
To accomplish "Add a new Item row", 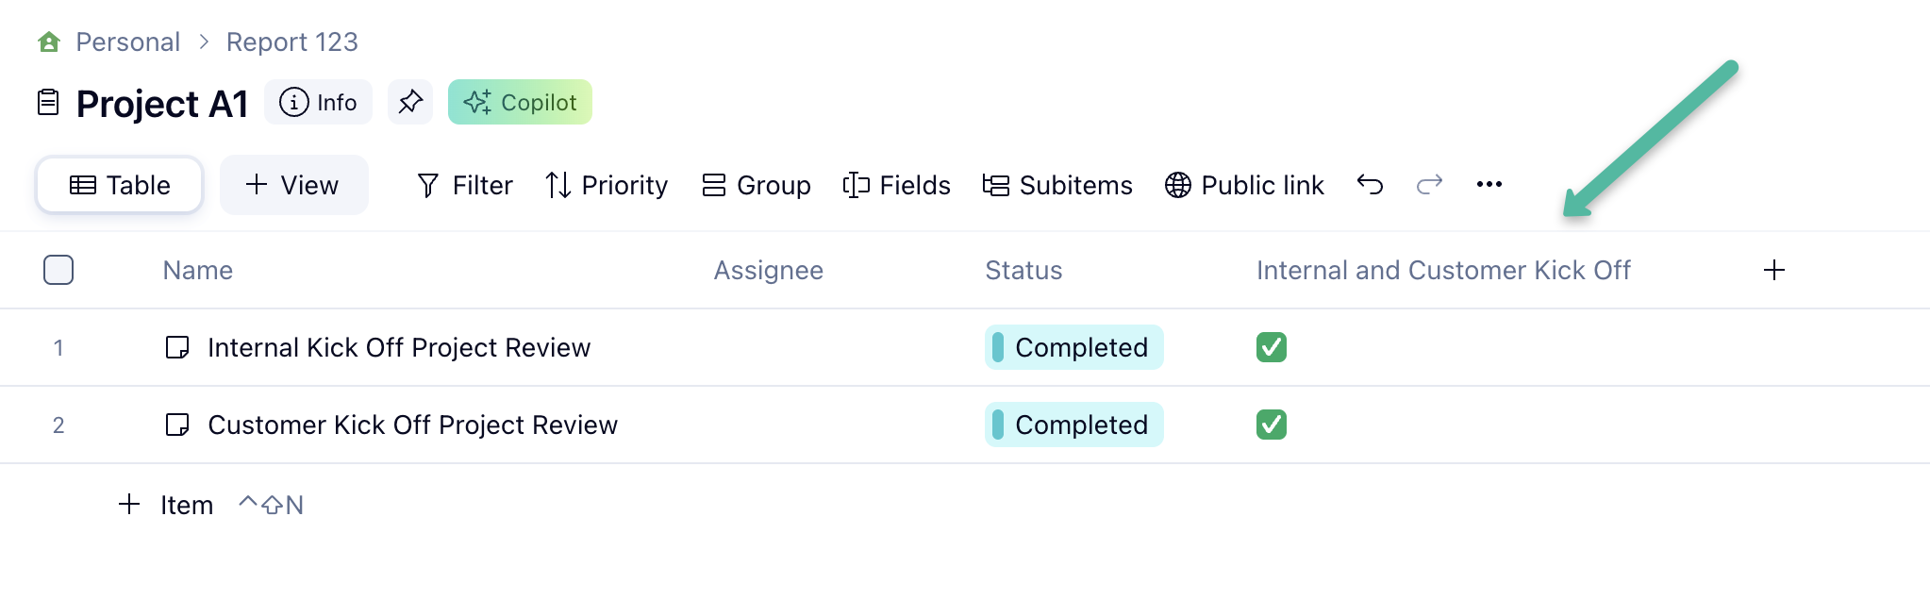I will click(167, 506).
